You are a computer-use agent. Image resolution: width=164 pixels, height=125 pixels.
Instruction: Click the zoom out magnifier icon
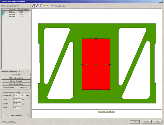click(x=41, y=6)
